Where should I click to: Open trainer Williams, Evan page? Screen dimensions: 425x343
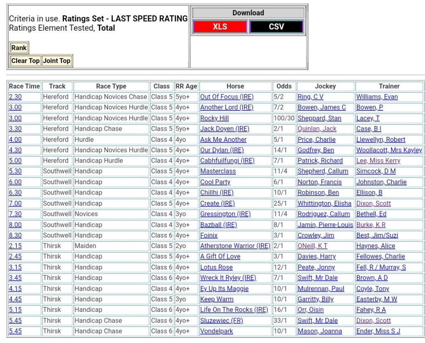coord(377,97)
